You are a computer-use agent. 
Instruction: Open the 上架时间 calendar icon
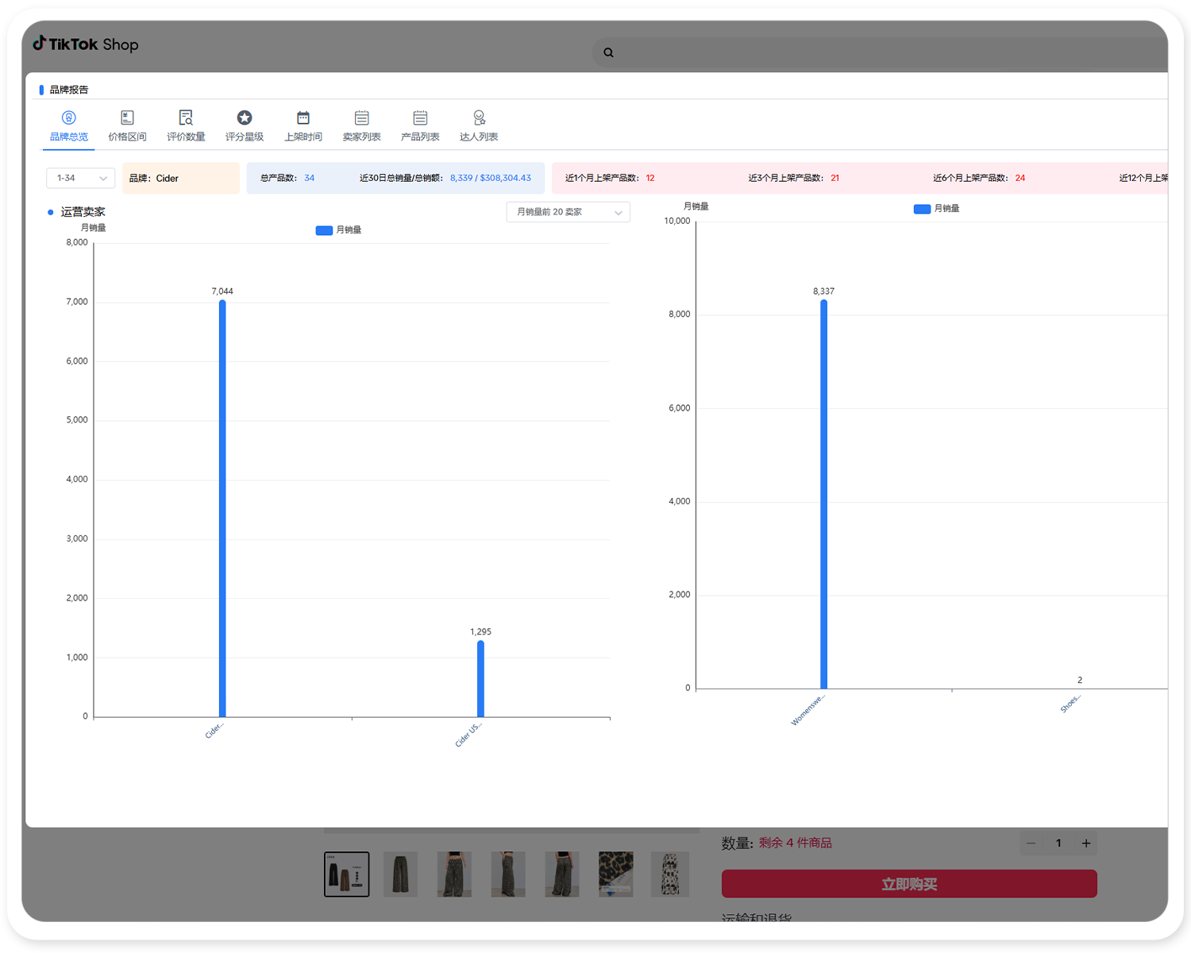[x=303, y=118]
